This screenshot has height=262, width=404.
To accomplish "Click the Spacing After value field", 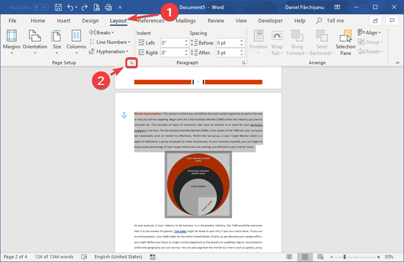I will [228, 53].
